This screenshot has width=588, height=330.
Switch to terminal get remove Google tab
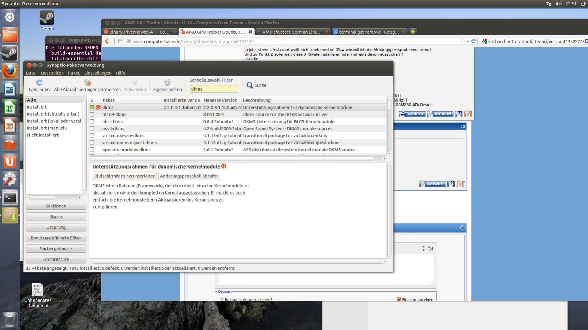pyautogui.click(x=370, y=32)
